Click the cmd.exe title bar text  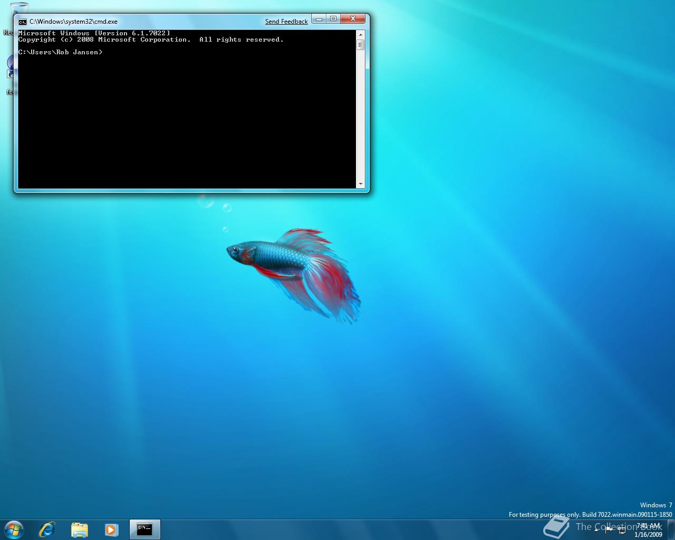[x=73, y=22]
